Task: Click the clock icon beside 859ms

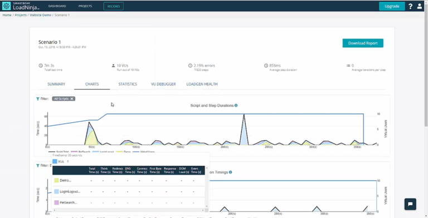Action: pos(266,66)
